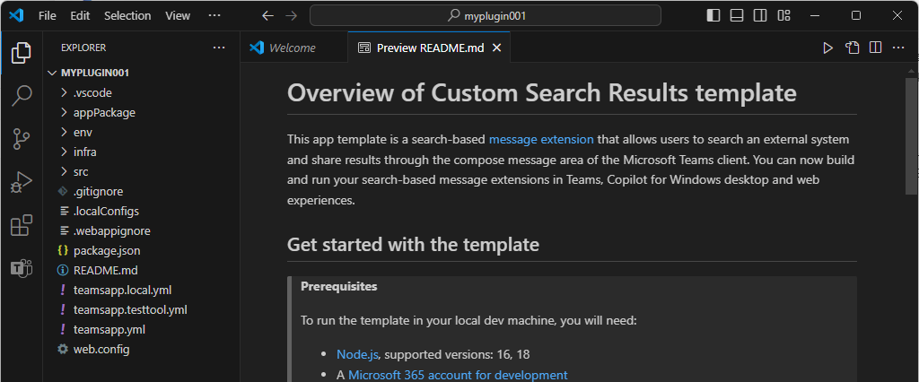Select the Preview README.md tab
The height and width of the screenshot is (382, 919).
430,48
